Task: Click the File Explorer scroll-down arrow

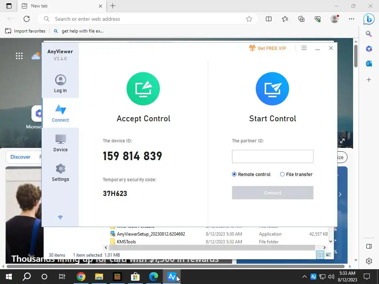Action: point(331,241)
